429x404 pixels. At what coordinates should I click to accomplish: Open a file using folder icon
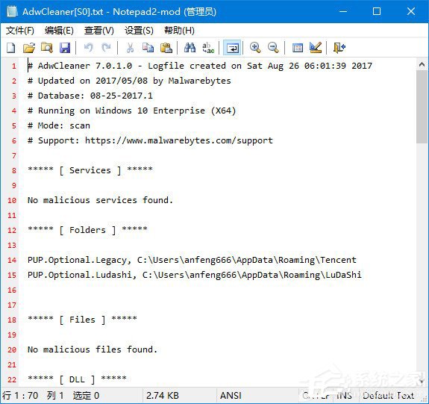tap(29, 48)
